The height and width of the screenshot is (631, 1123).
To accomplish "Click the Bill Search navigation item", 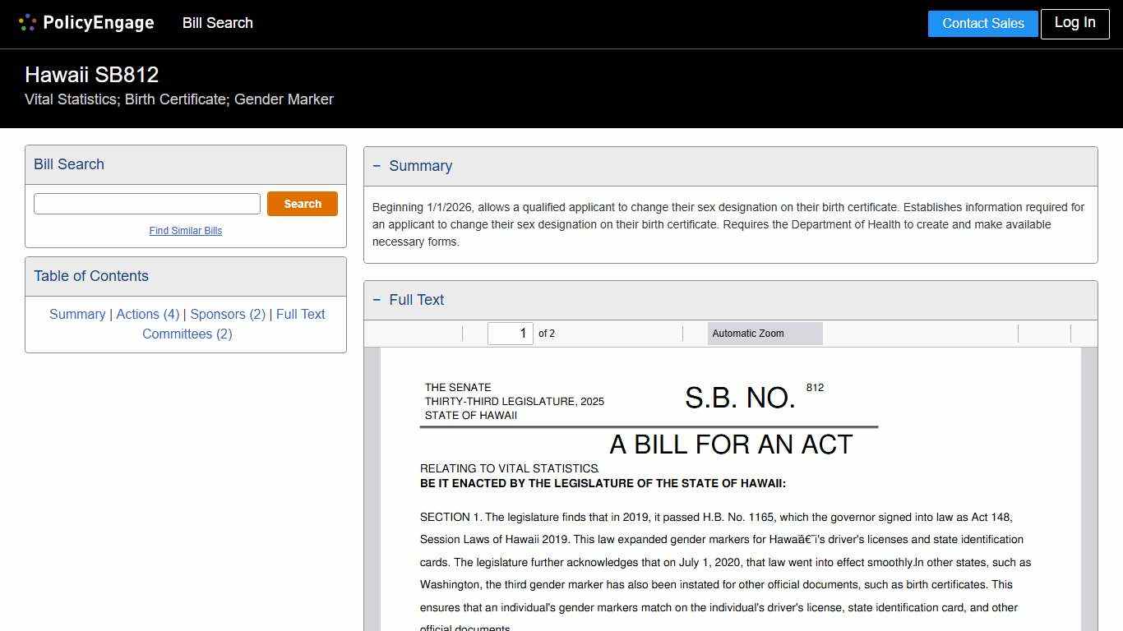I will point(217,23).
